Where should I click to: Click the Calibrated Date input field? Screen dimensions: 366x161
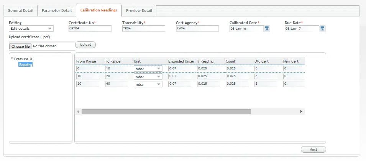[246, 29]
